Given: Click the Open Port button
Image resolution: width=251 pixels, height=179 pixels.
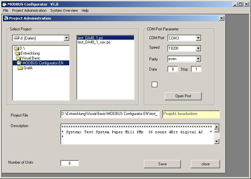Looking at the screenshot, I should 183,96.
